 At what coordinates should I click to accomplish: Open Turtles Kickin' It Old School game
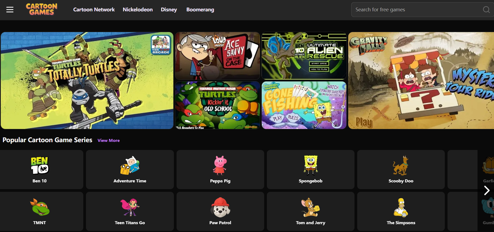[217, 105]
